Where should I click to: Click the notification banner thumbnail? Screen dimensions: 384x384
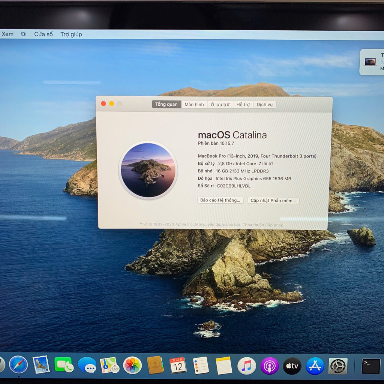pos(370,62)
